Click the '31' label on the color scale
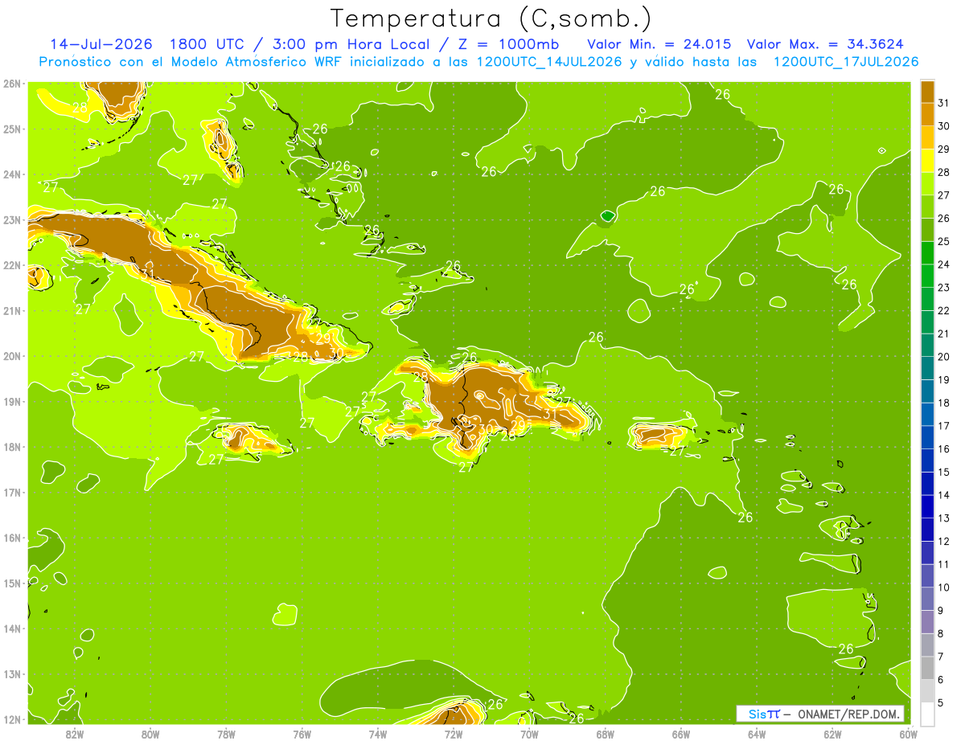This screenshot has height=745, width=965. click(944, 103)
